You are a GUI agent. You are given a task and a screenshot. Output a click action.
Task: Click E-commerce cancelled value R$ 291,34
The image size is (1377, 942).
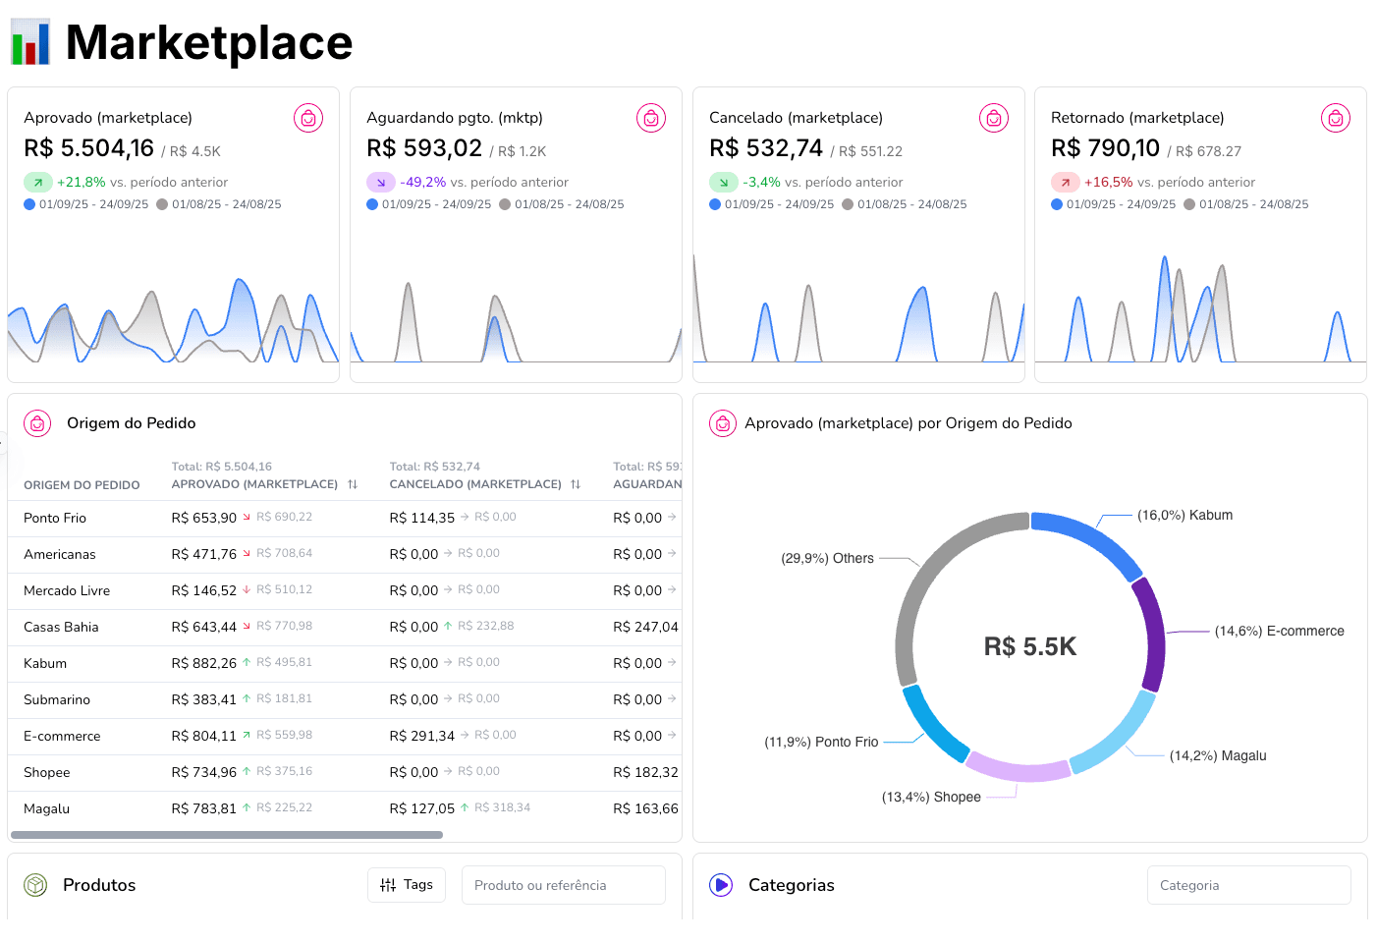[x=422, y=736]
